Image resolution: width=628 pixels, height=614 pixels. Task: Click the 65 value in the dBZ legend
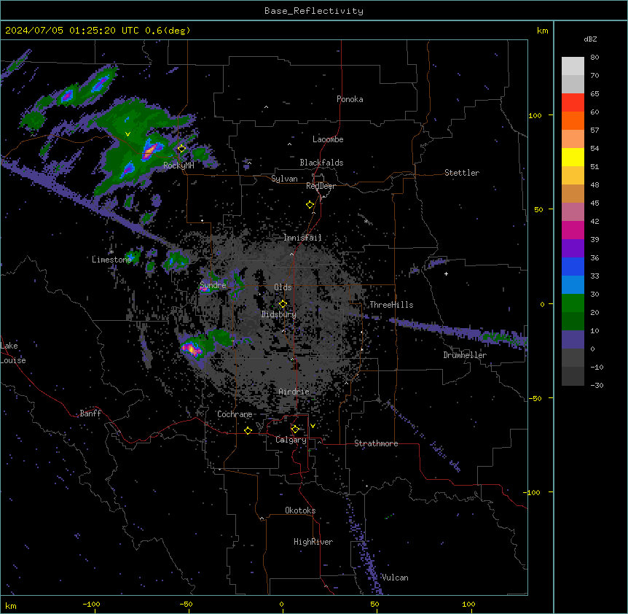(x=594, y=94)
